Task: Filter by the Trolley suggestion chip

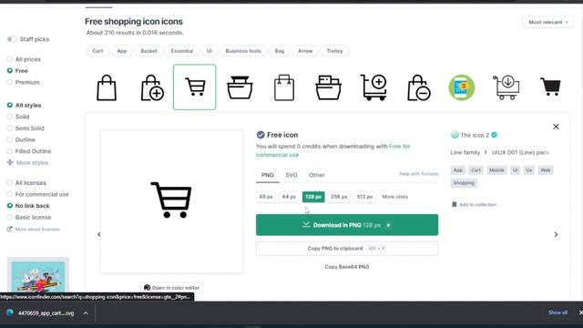Action: pyautogui.click(x=334, y=51)
